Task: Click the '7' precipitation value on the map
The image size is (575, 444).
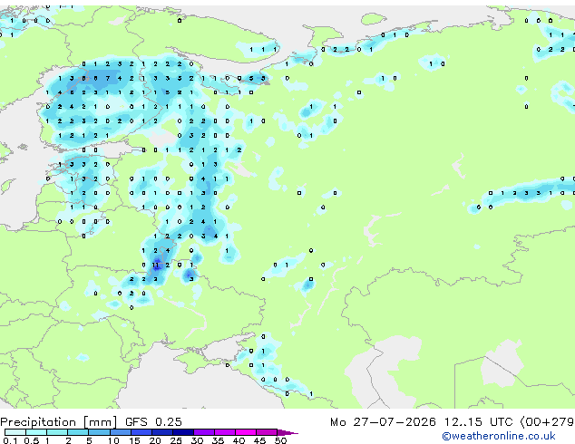Action: click(x=107, y=78)
